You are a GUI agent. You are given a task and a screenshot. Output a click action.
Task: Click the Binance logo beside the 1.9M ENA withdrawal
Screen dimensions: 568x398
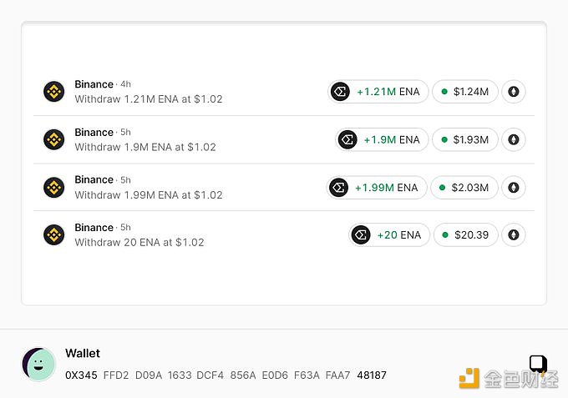point(54,139)
